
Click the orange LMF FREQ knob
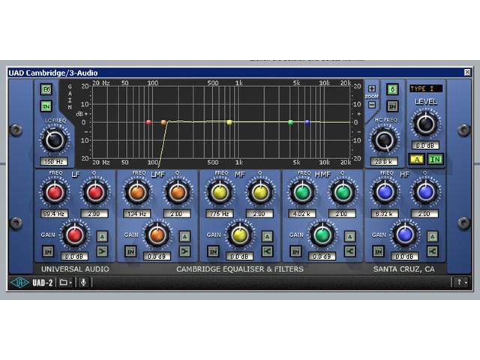tap(137, 193)
